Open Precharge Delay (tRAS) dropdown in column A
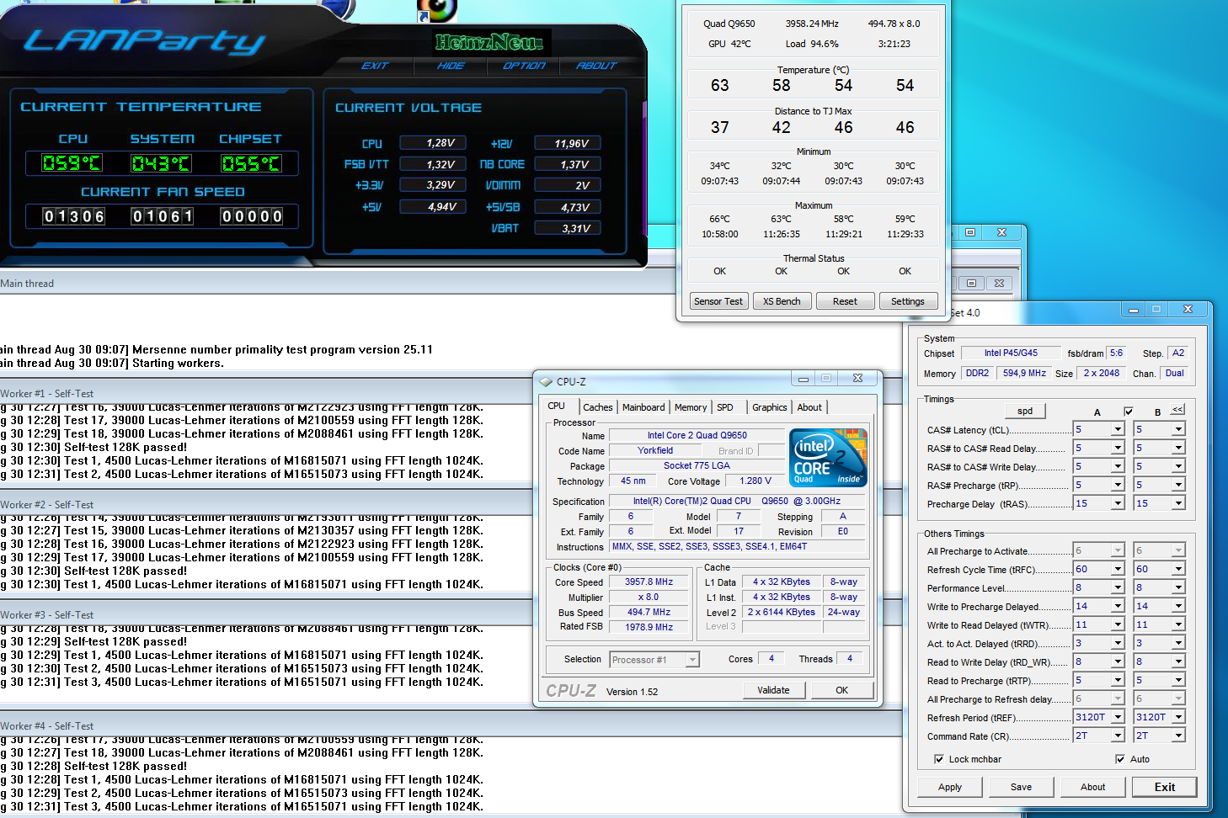The width and height of the screenshot is (1228, 818). (x=1118, y=503)
